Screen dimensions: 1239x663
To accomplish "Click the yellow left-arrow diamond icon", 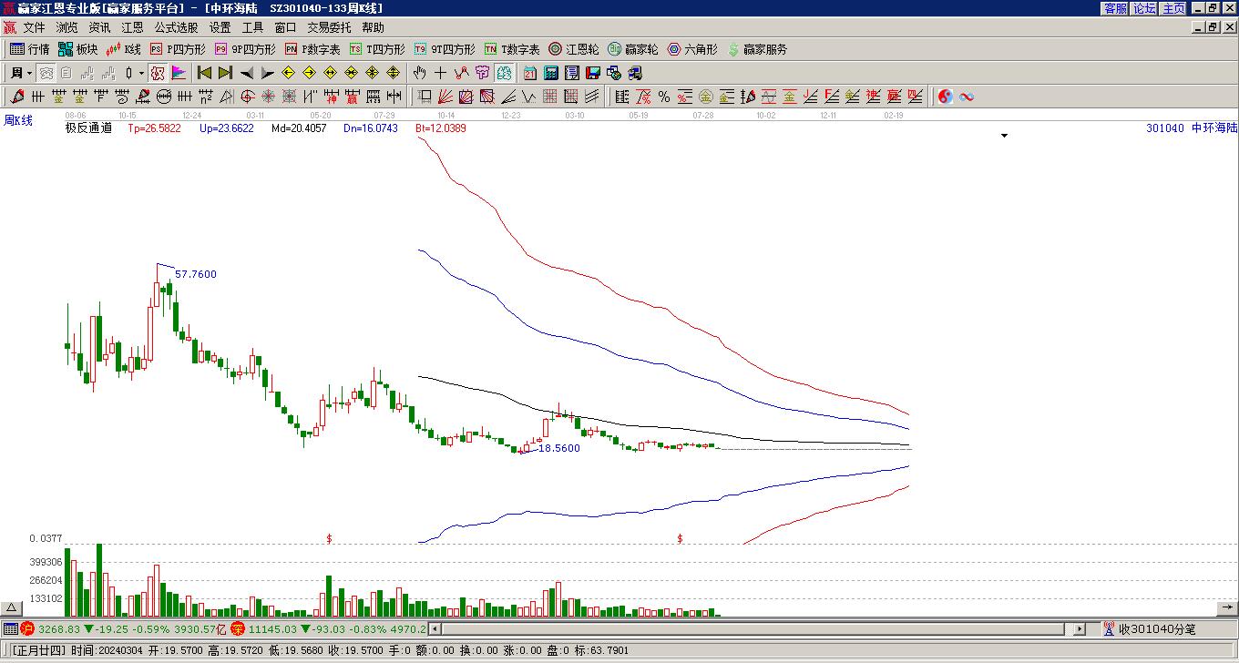I will [289, 73].
